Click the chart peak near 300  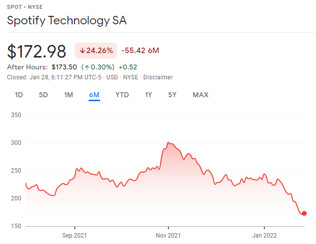point(168,143)
